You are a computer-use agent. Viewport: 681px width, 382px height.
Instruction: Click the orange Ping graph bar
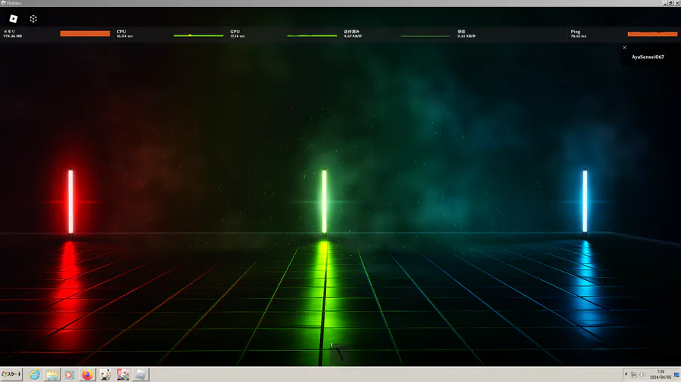(652, 34)
